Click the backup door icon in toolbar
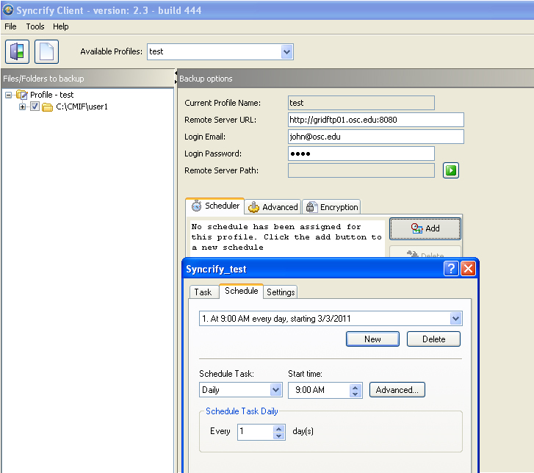534x473 pixels. [17, 51]
